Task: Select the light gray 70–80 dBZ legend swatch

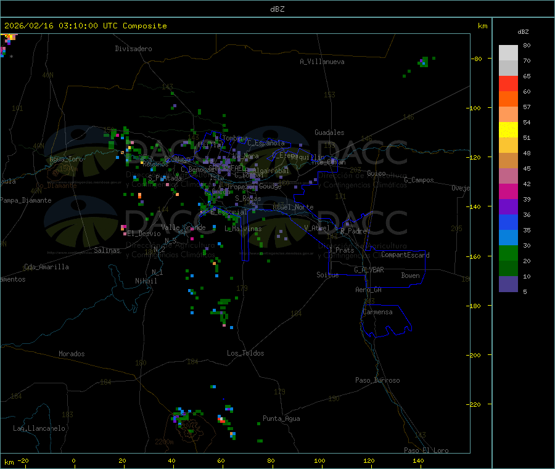Action: (508, 53)
